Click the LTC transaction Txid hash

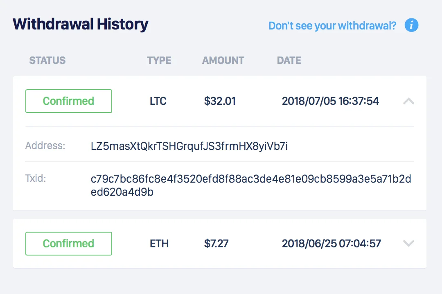251,185
